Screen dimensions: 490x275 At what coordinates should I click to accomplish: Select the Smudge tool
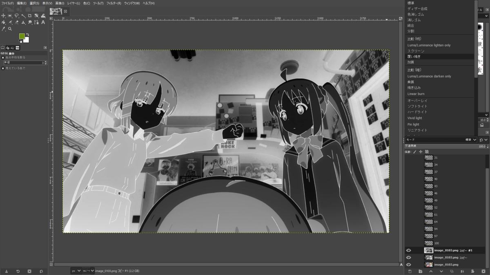(30, 22)
